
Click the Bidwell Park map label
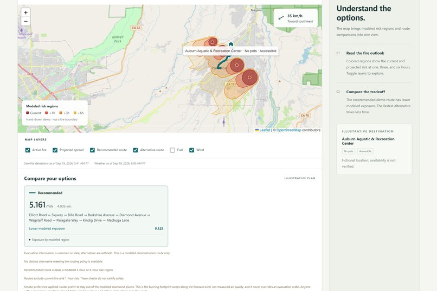pos(118,39)
